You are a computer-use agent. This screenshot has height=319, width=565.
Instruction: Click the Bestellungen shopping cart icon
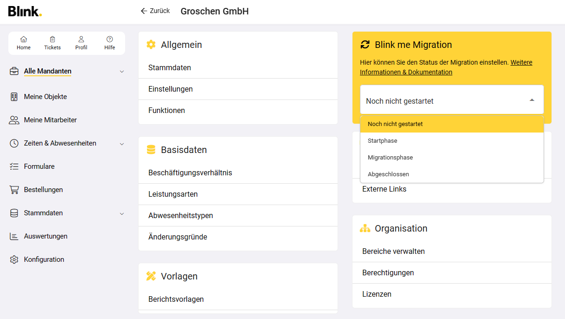[14, 190]
